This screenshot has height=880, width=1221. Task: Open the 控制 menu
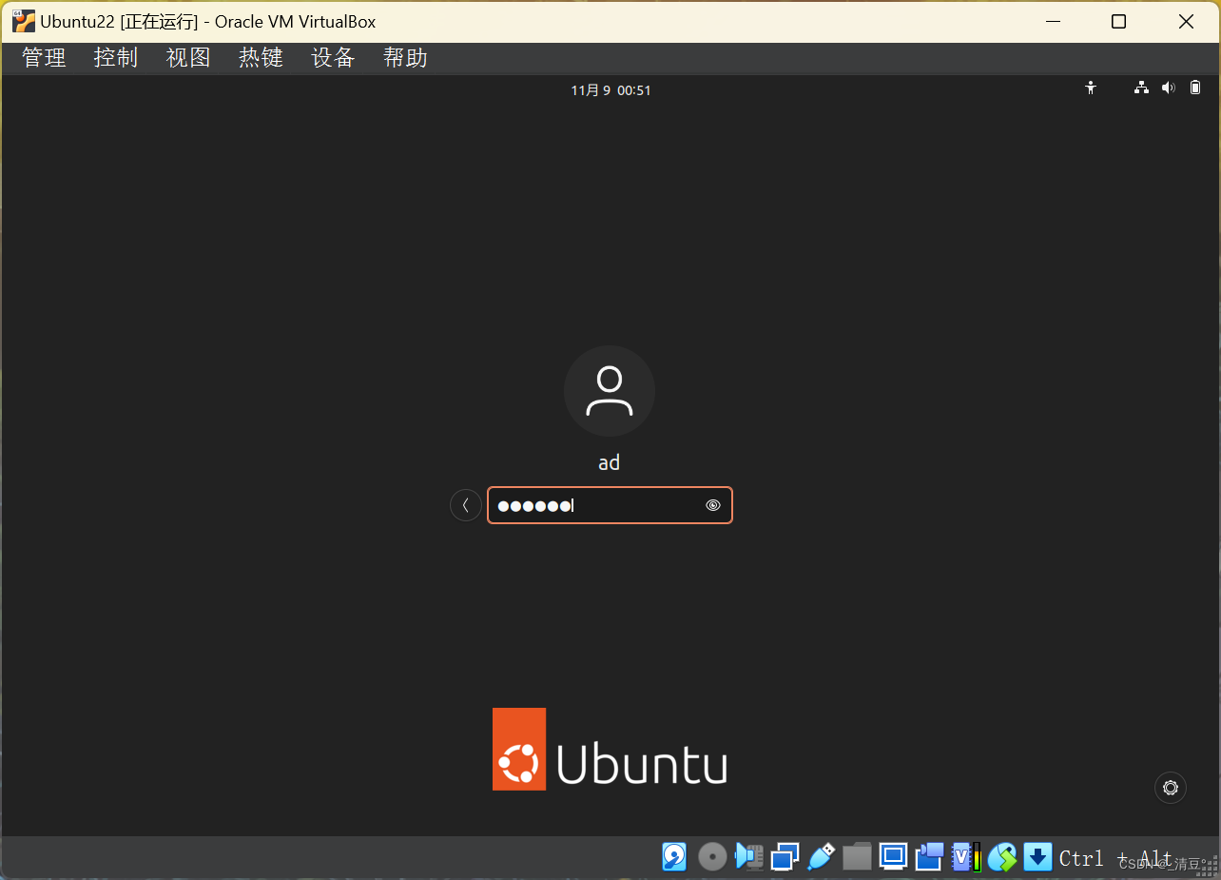(x=116, y=58)
